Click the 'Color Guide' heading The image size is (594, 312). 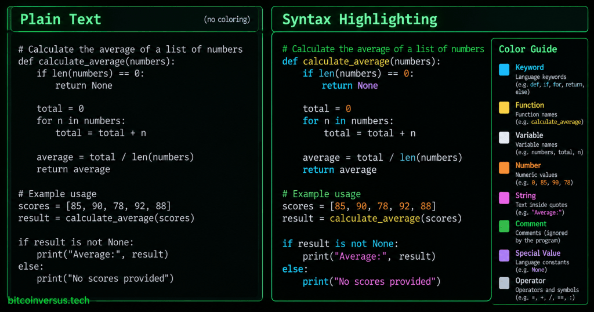(528, 49)
